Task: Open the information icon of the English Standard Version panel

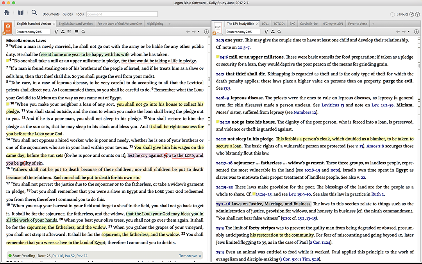Action: 206,32
